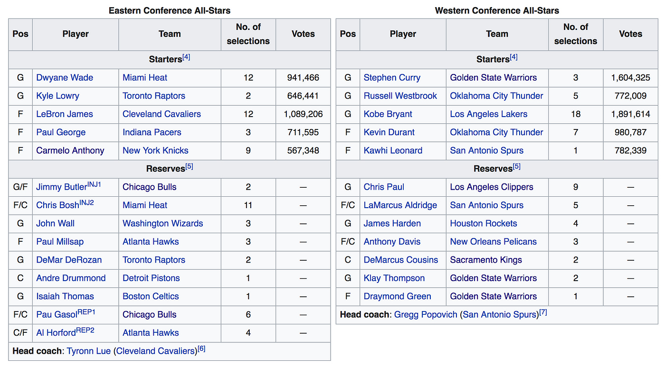Open the Tyronn Lue head coach link

pyautogui.click(x=89, y=351)
